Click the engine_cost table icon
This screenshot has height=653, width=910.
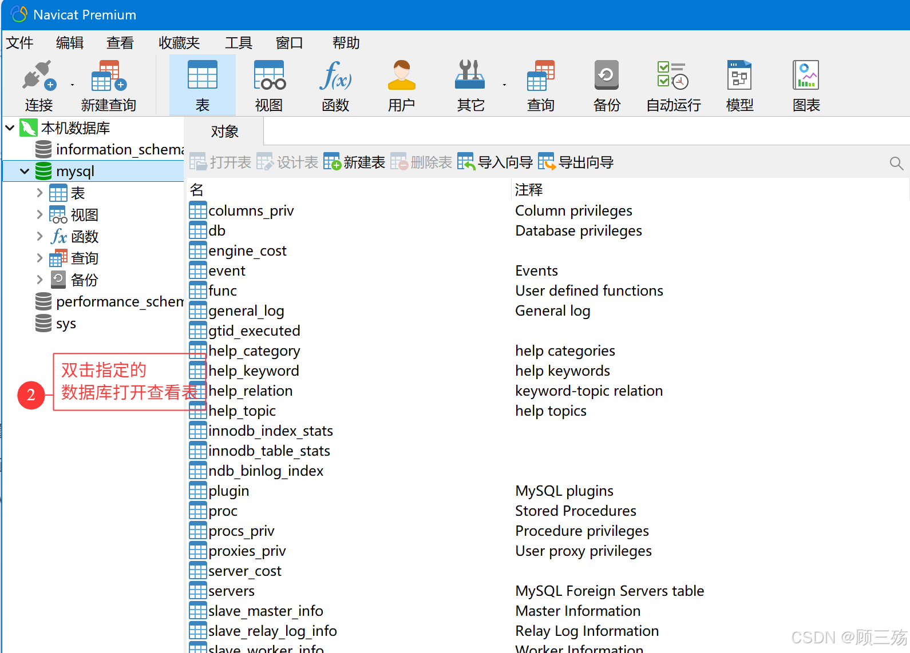198,250
